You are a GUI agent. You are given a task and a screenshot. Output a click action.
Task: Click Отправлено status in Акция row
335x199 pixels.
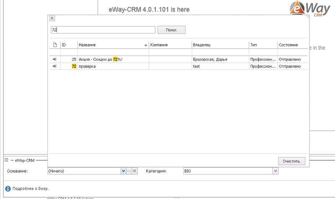coord(292,59)
